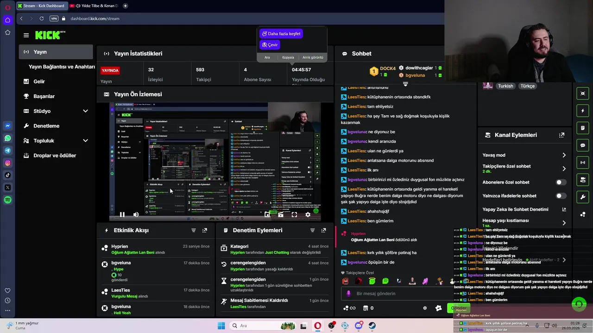Expand the Stüdyo sidebar section
The image size is (593, 333).
85,111
